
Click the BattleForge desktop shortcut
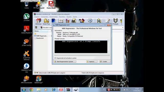click(x=39, y=79)
